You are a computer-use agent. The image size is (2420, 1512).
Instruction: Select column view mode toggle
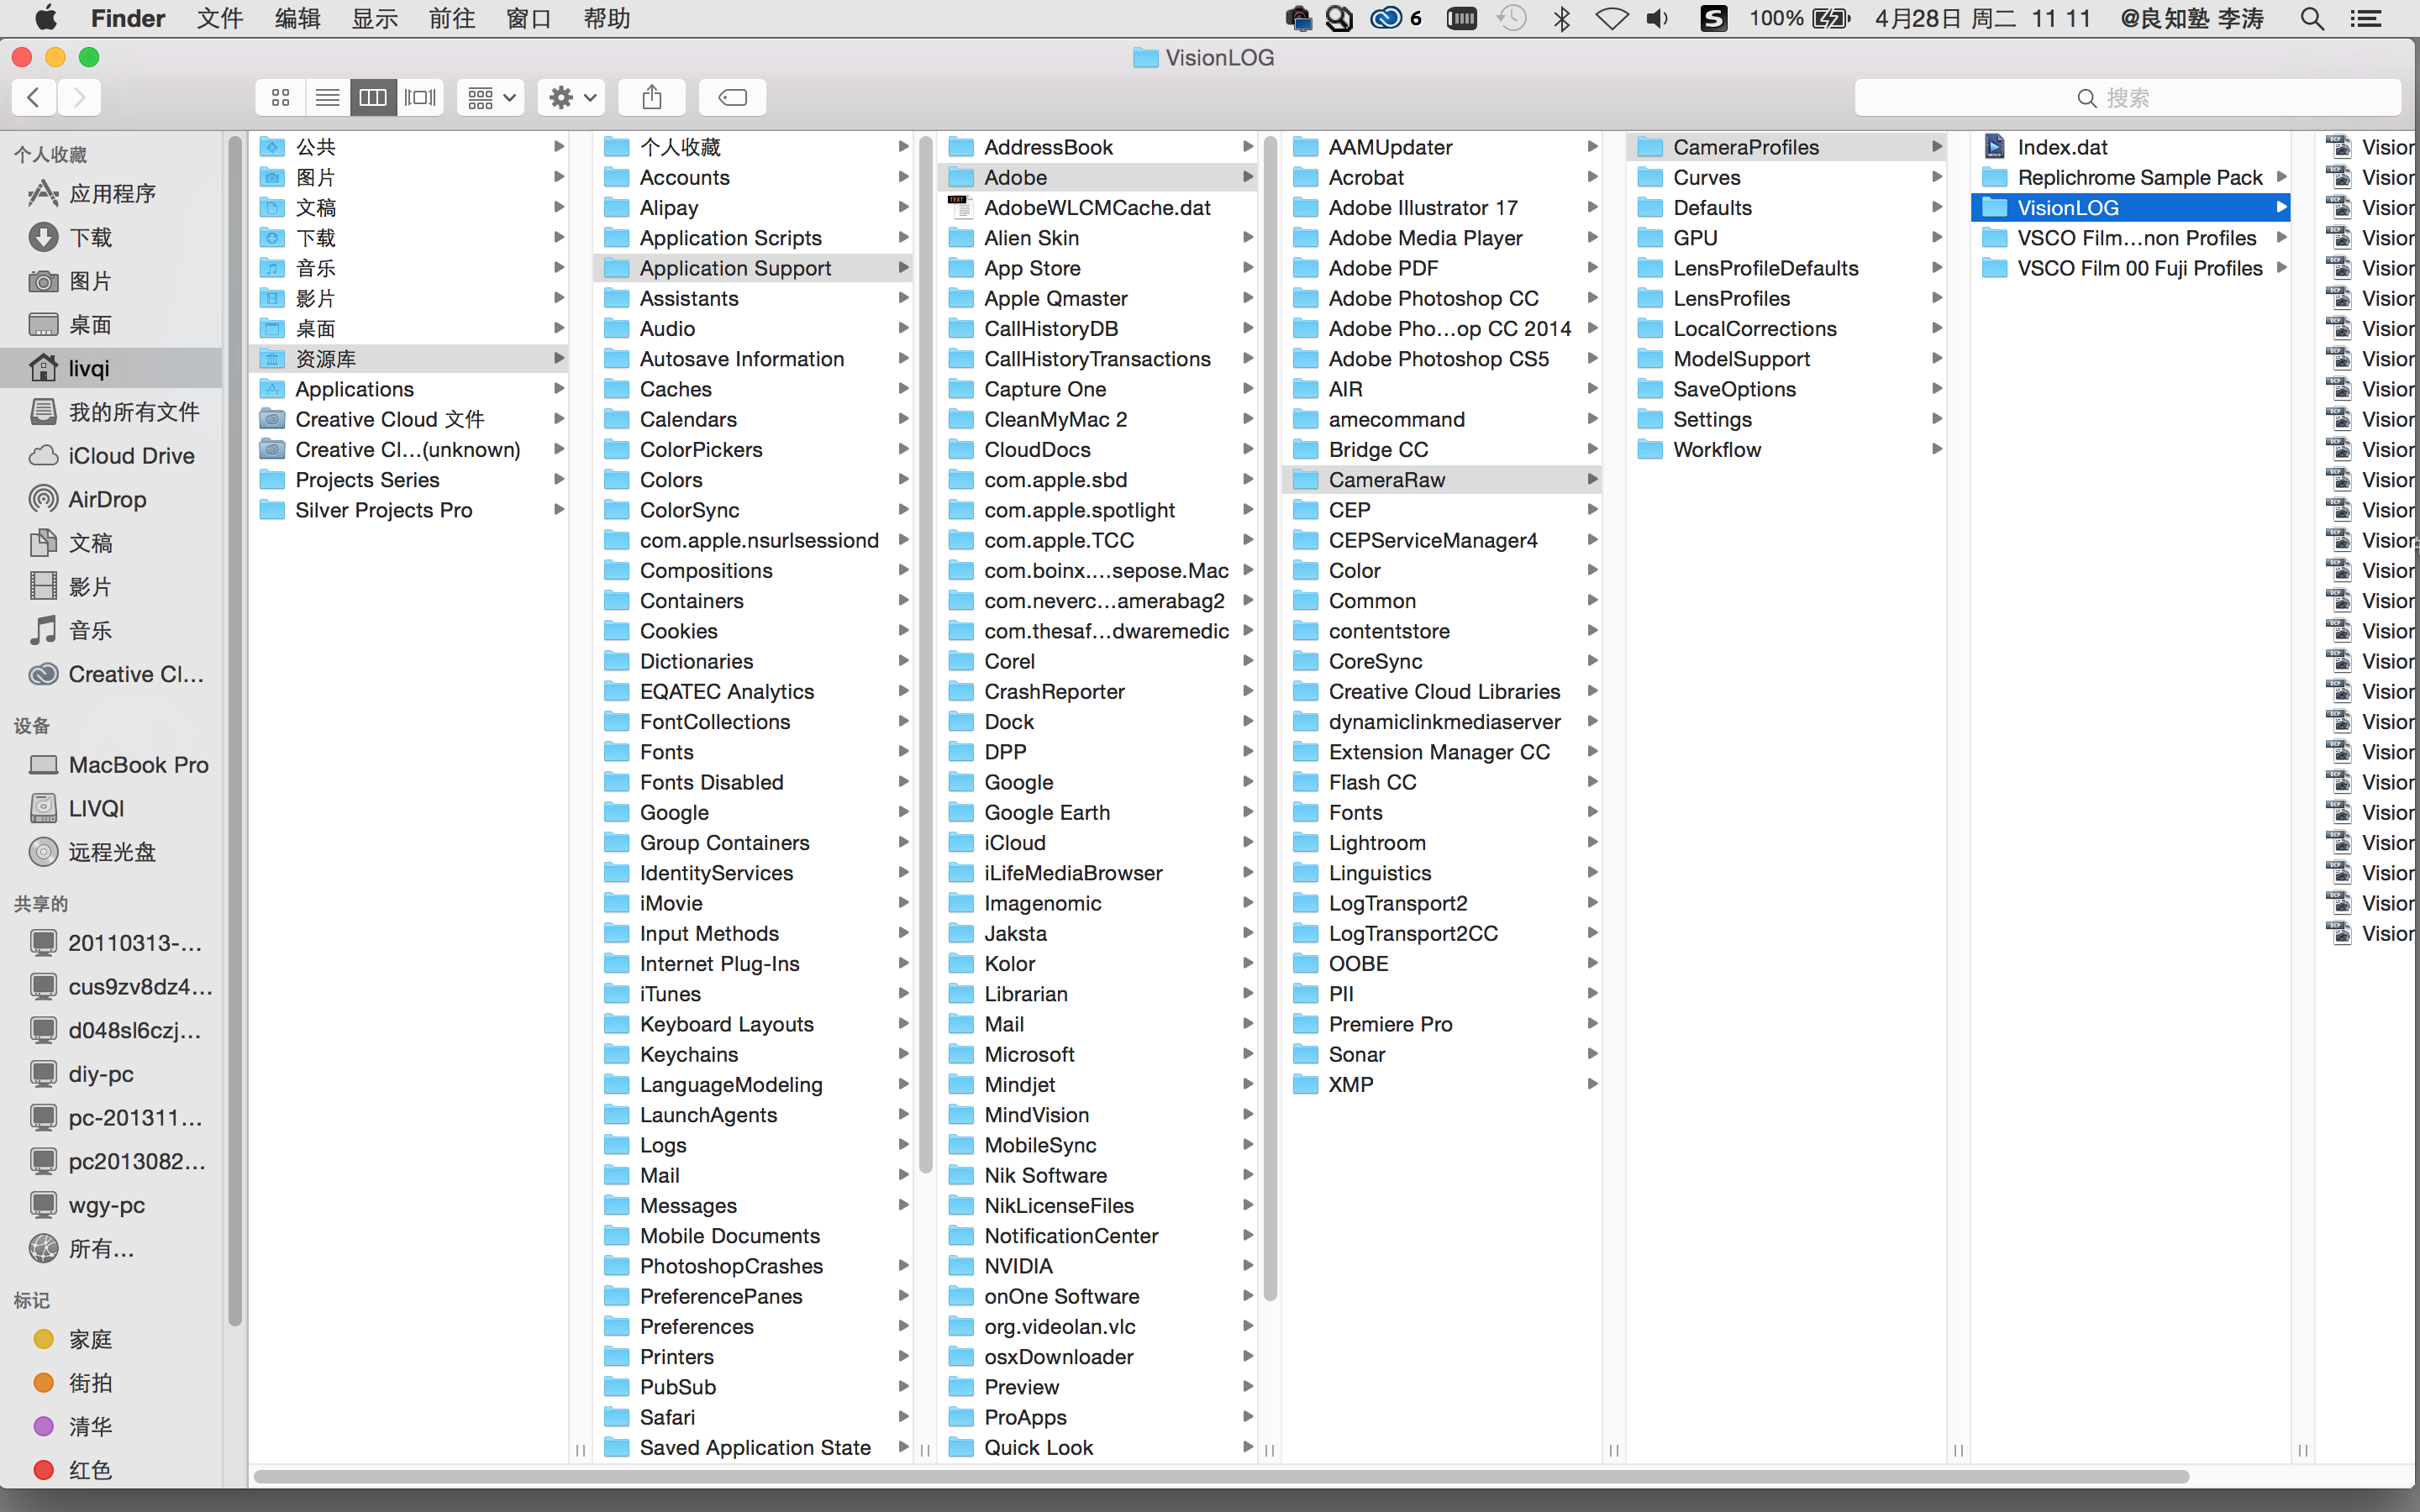373,97
